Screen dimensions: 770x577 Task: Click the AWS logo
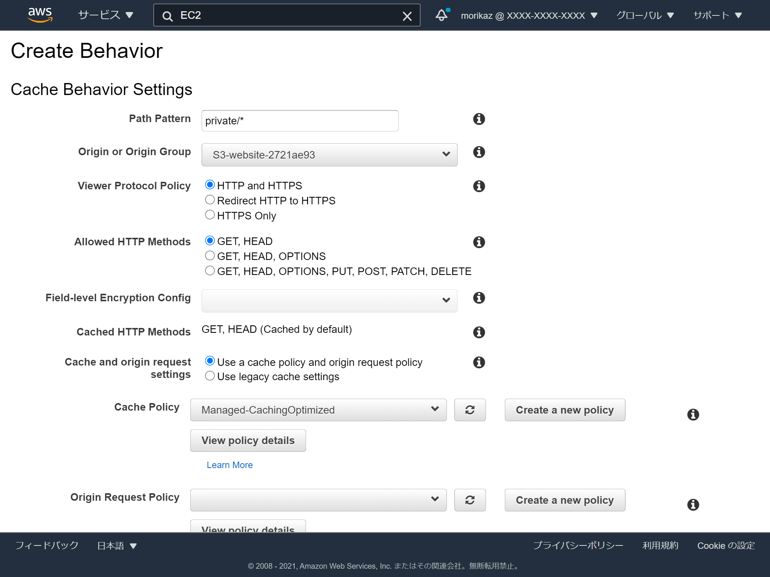[39, 15]
